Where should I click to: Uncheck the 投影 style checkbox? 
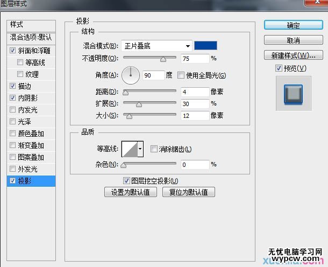[x=12, y=180]
